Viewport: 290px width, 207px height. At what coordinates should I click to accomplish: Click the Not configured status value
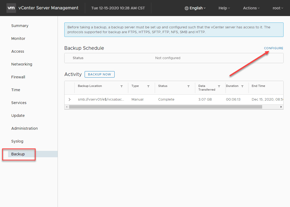168,58
